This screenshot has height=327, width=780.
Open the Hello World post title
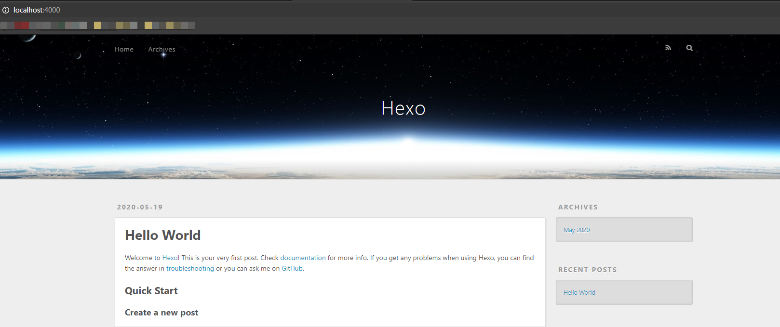(163, 235)
